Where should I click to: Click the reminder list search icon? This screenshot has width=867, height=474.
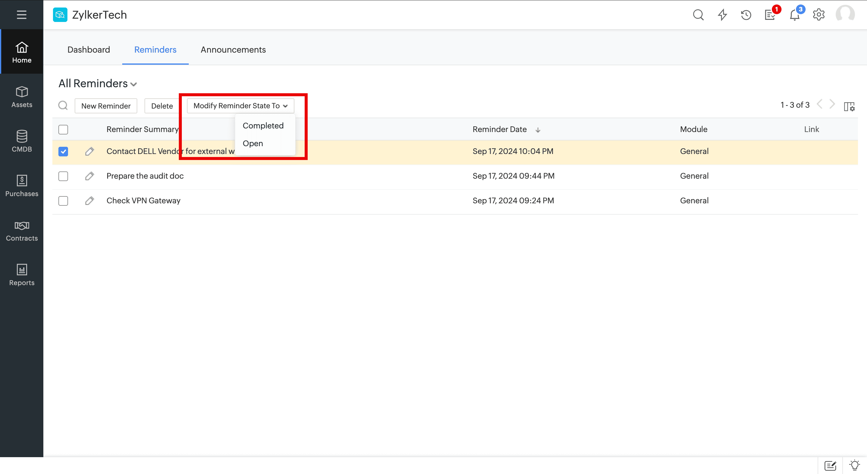click(63, 106)
